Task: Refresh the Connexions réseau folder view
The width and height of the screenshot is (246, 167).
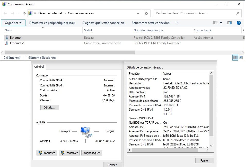Action: tap(146, 13)
